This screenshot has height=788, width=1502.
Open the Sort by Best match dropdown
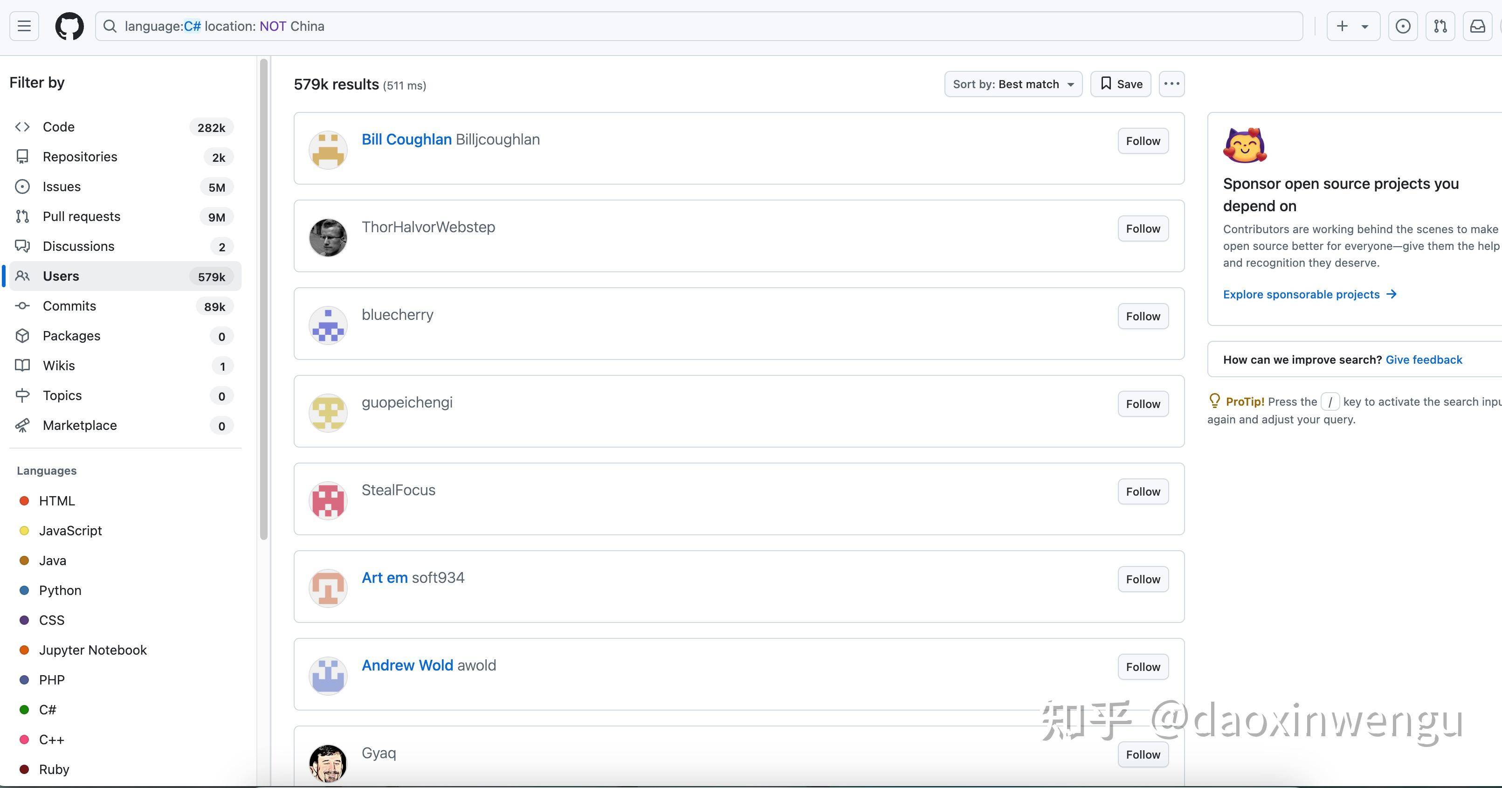(1013, 84)
